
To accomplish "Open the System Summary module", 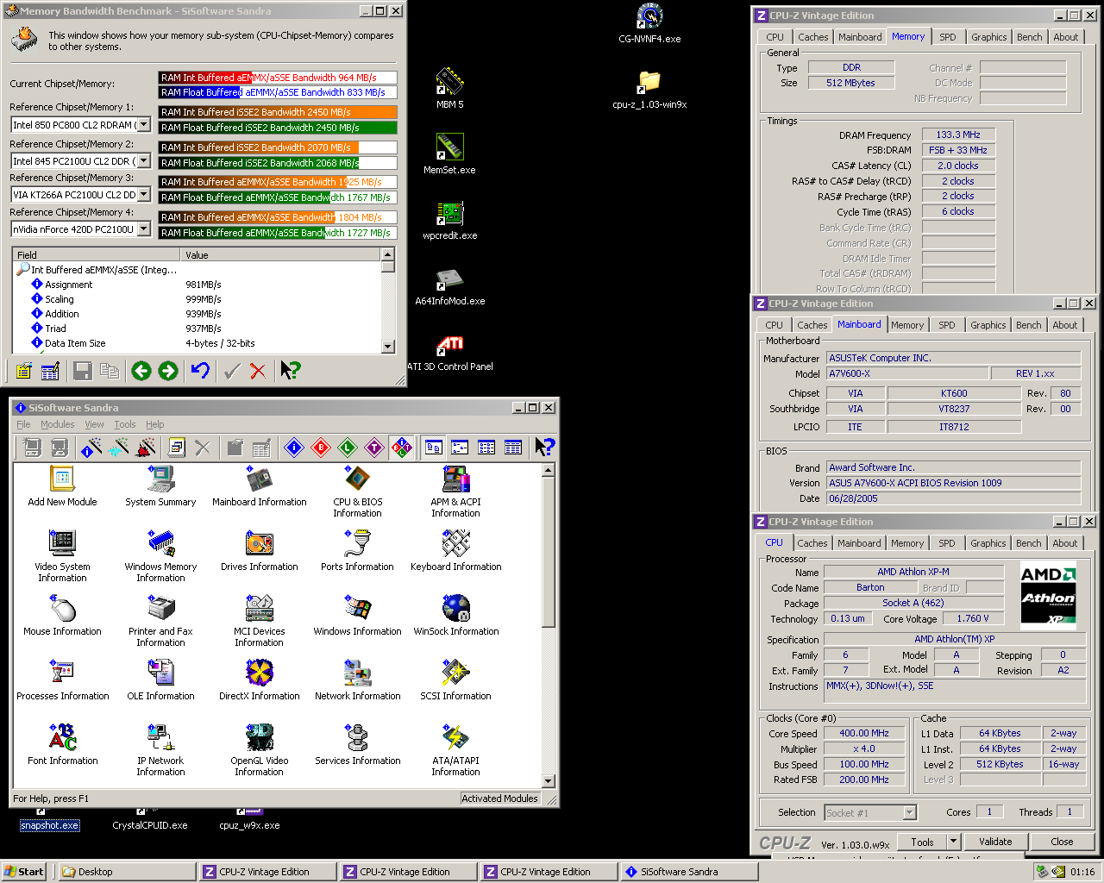I will click(160, 486).
